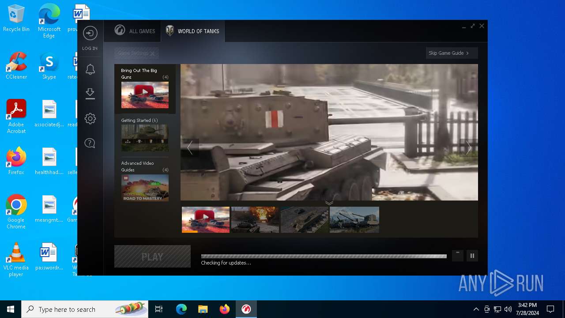The height and width of the screenshot is (318, 565).
Task: Click Skip Game Guide button
Action: click(452, 53)
